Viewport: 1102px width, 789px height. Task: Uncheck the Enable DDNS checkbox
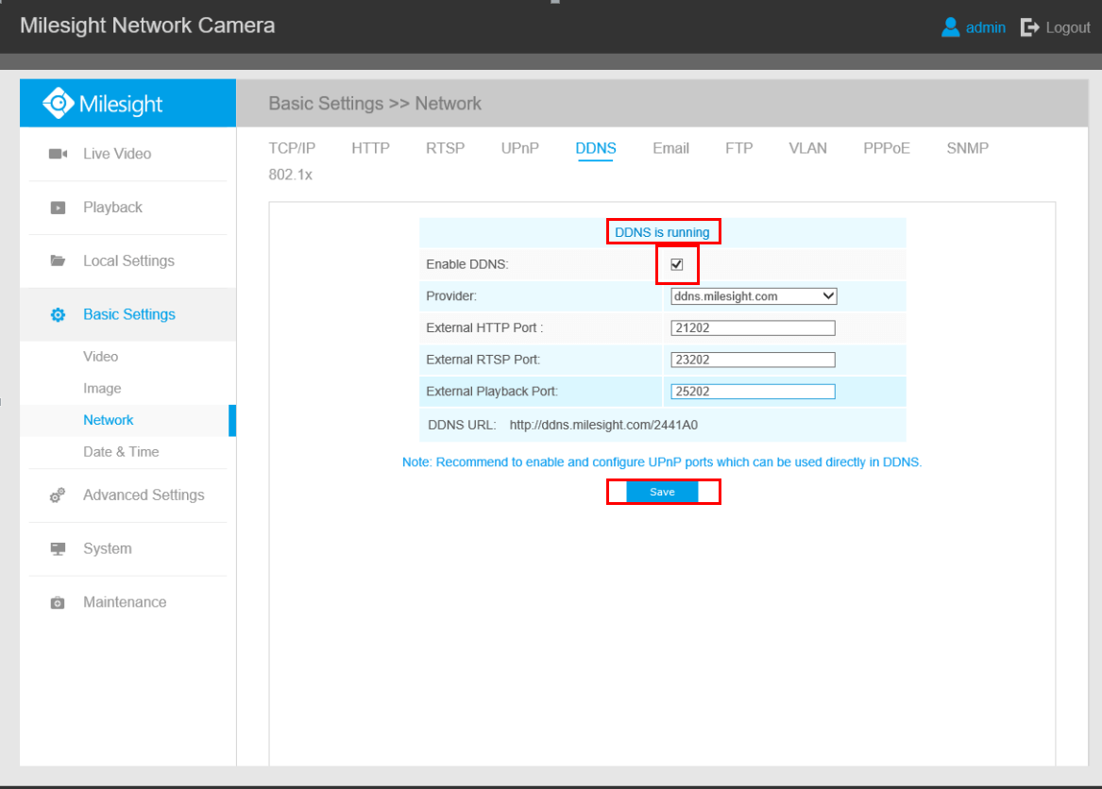(x=676, y=265)
